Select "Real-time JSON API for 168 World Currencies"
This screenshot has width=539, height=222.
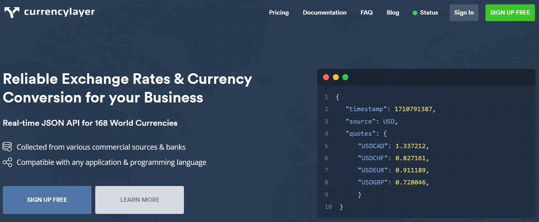[90, 123]
